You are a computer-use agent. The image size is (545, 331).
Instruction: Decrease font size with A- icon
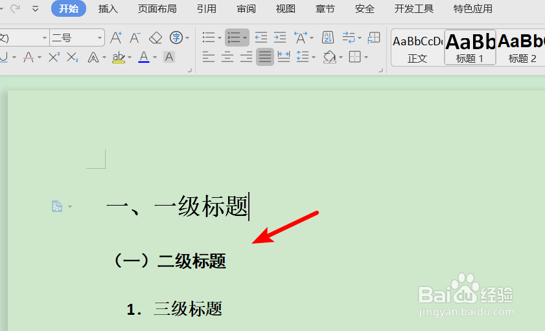tap(135, 37)
